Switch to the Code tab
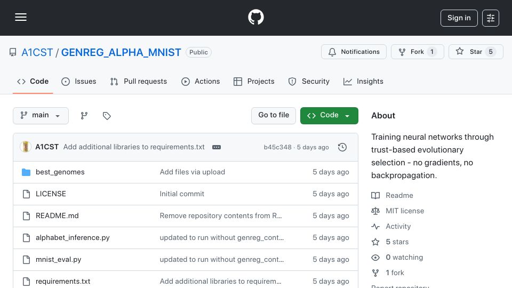The image size is (512, 288). tap(33, 81)
